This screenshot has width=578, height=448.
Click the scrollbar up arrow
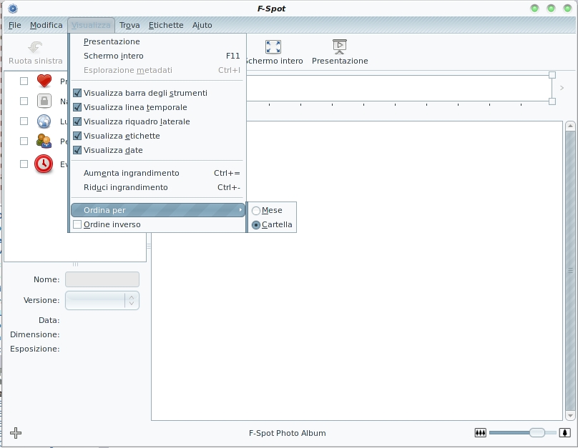pos(570,126)
